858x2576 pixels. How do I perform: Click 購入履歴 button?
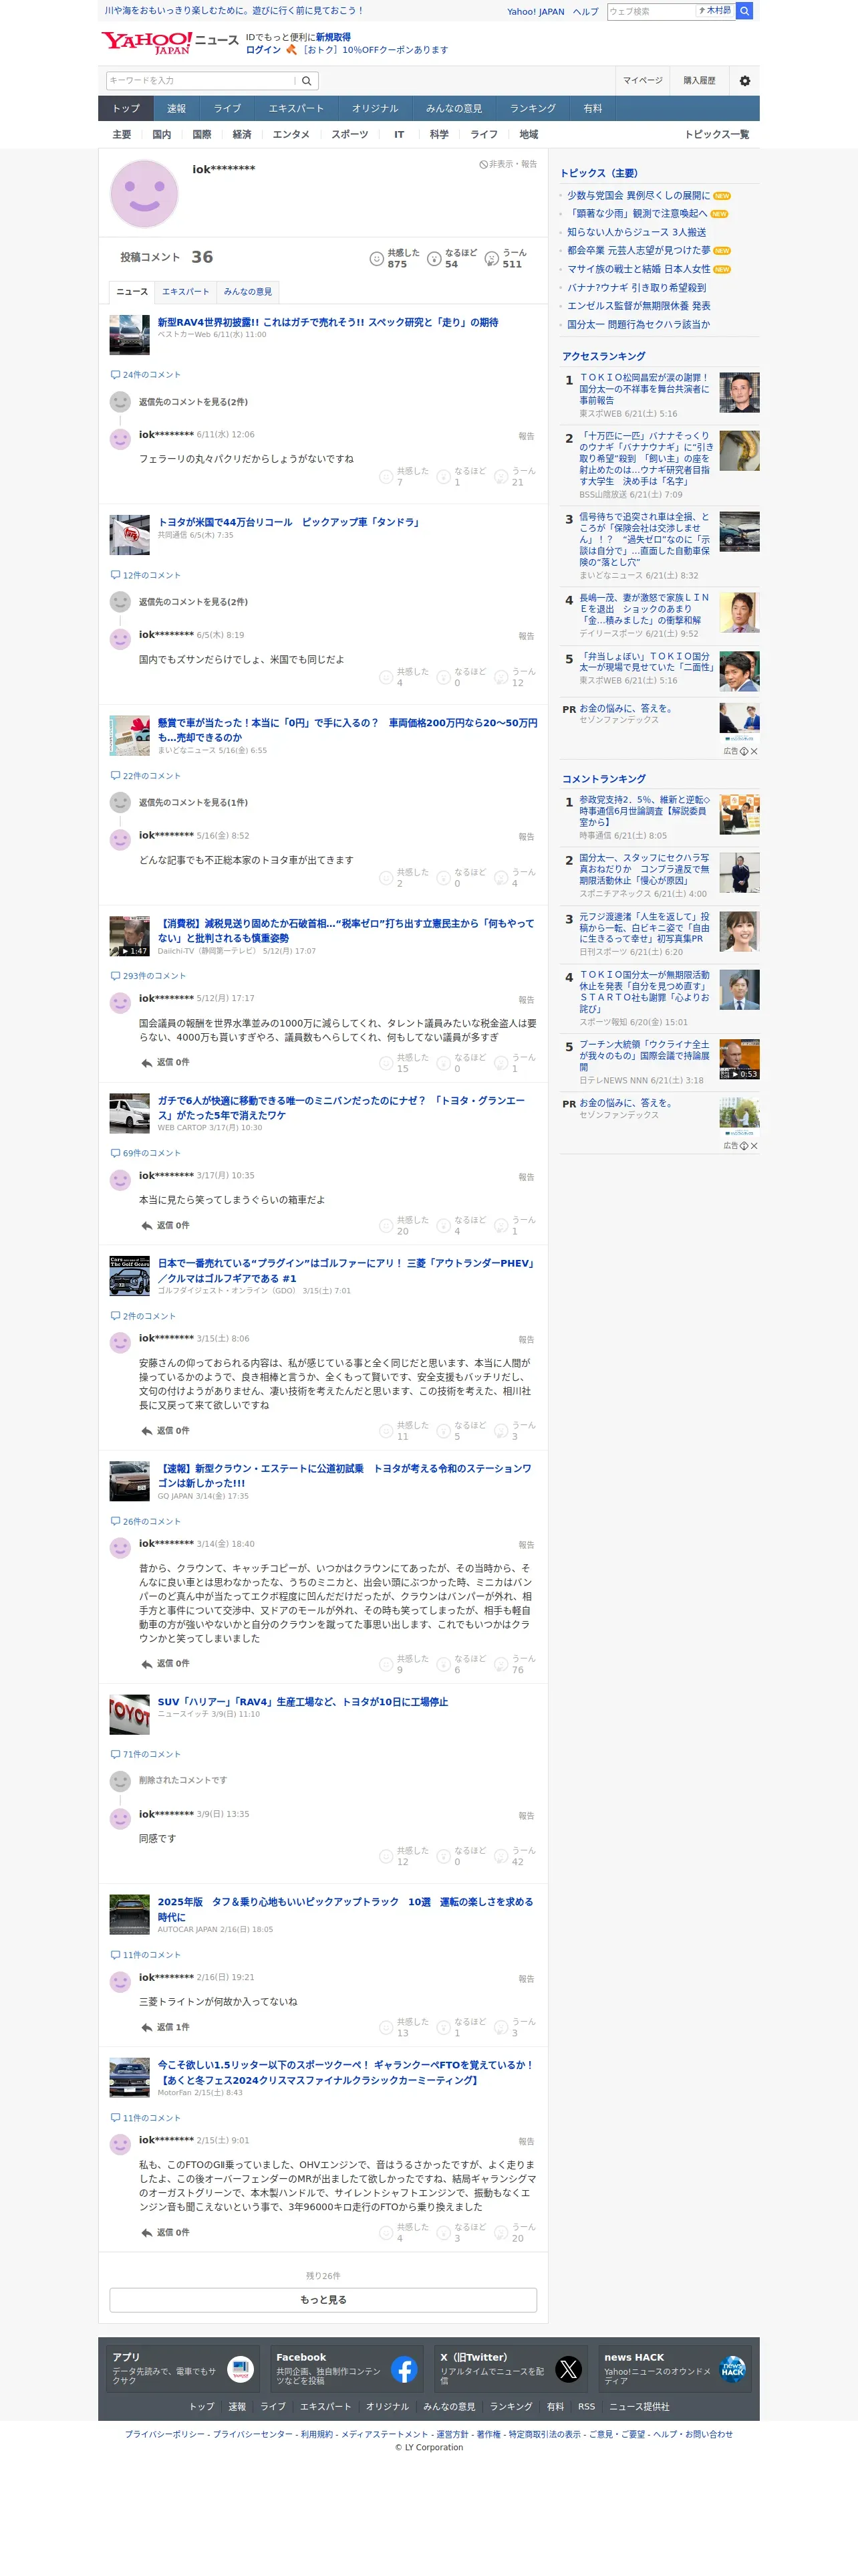(x=699, y=81)
